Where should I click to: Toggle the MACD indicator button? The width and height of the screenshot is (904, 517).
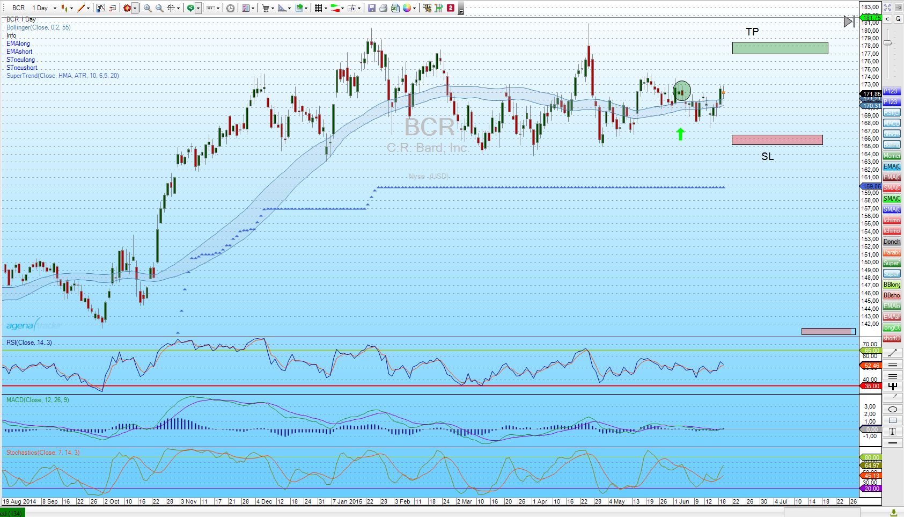pos(892,123)
